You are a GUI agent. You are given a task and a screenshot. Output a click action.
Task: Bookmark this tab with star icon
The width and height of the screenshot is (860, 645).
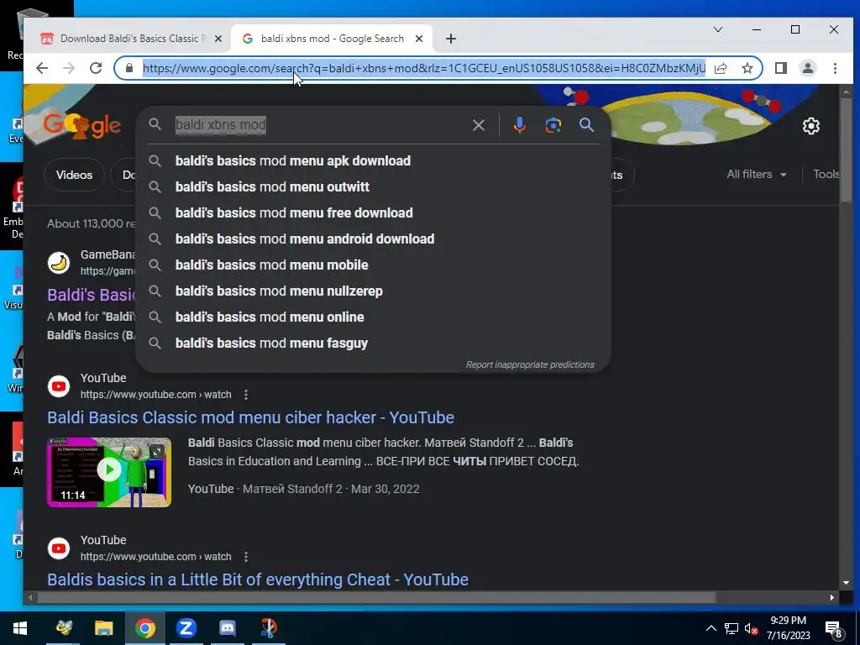(747, 68)
